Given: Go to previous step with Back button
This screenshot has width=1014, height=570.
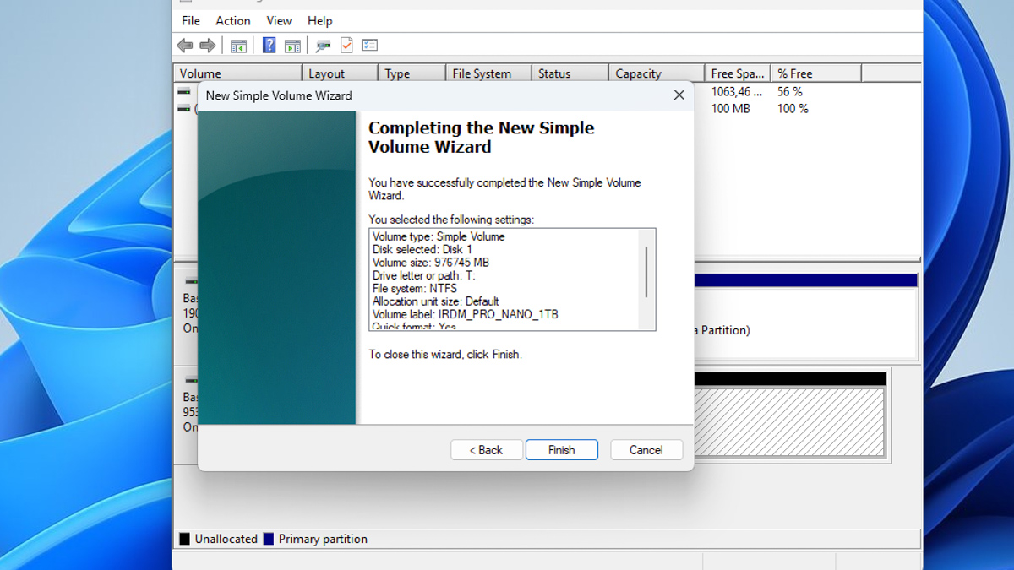Looking at the screenshot, I should pos(487,450).
